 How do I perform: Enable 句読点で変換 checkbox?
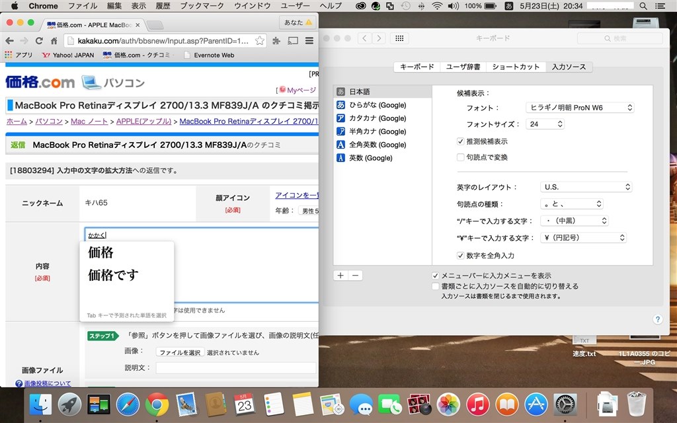click(x=460, y=157)
